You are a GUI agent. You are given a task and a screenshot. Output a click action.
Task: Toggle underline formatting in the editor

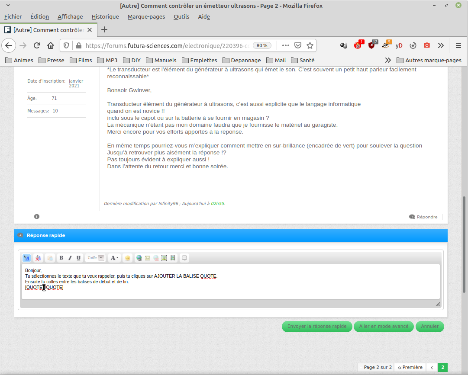[x=78, y=258]
